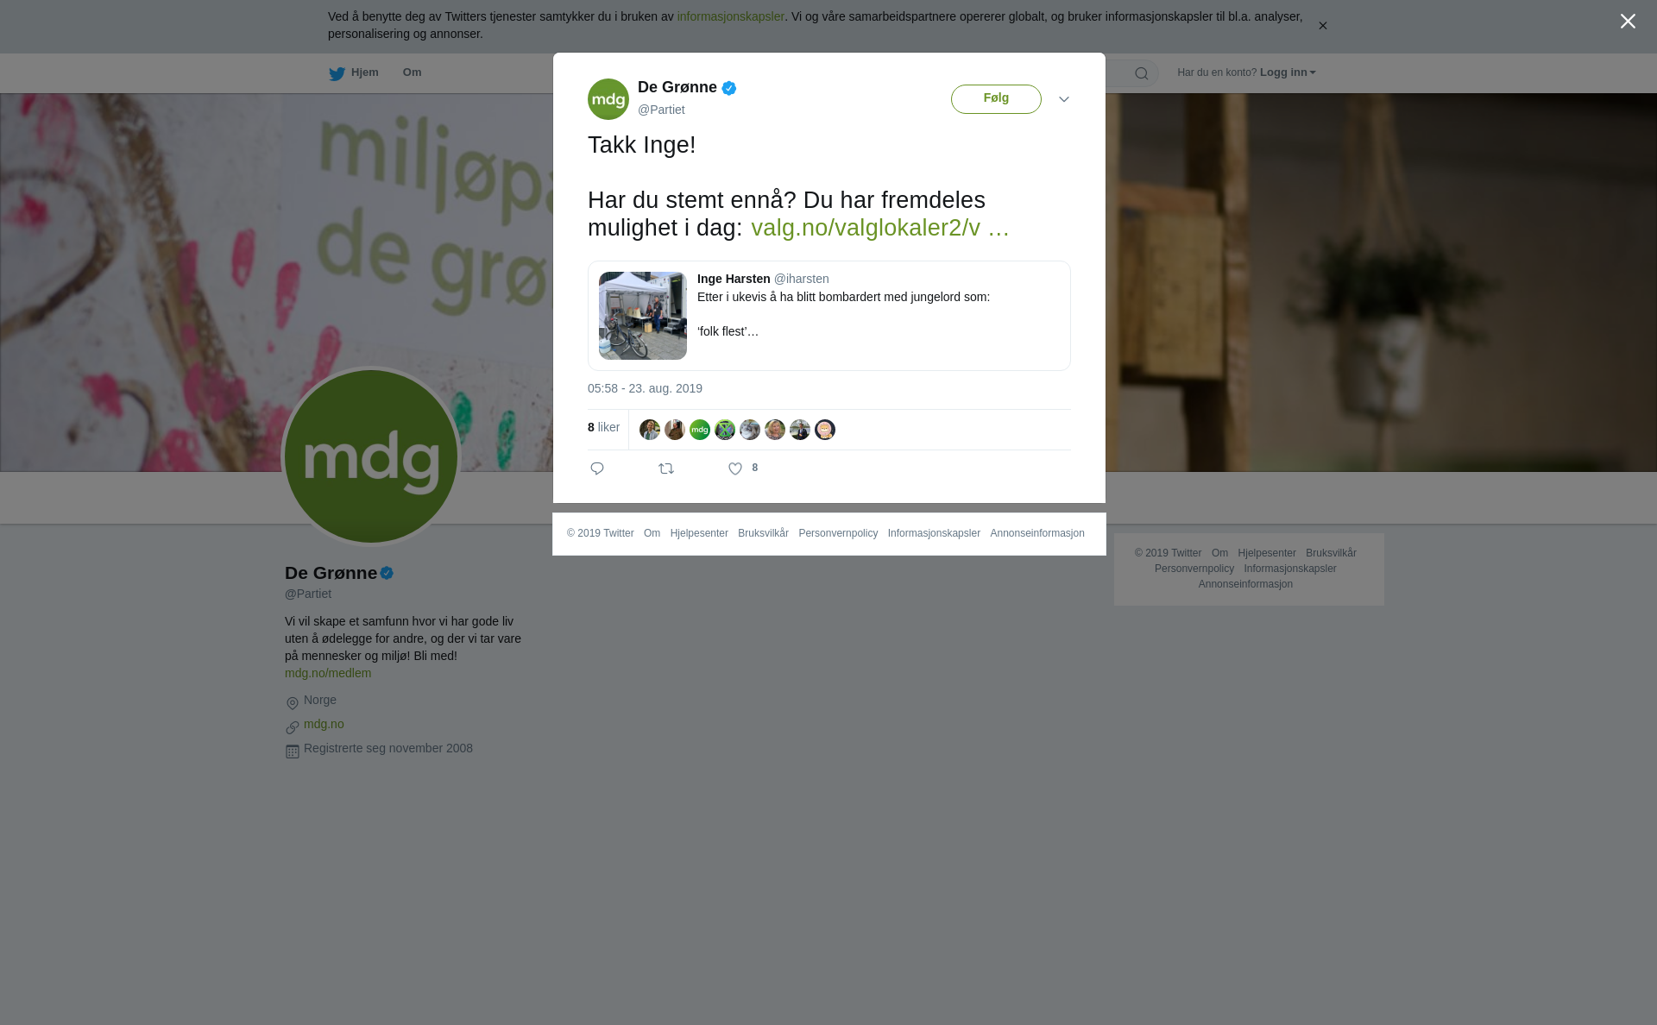Click the Følg button

coord(996,99)
